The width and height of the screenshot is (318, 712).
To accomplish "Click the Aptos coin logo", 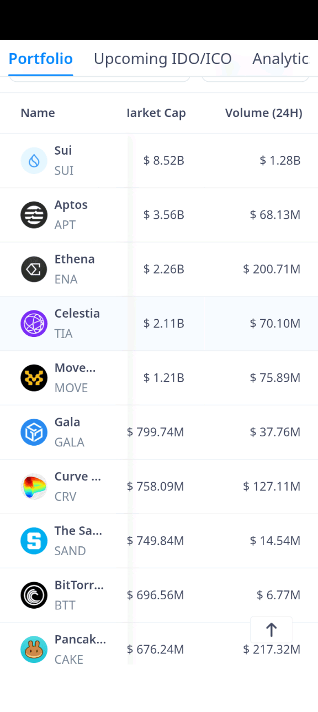I will 34,215.
